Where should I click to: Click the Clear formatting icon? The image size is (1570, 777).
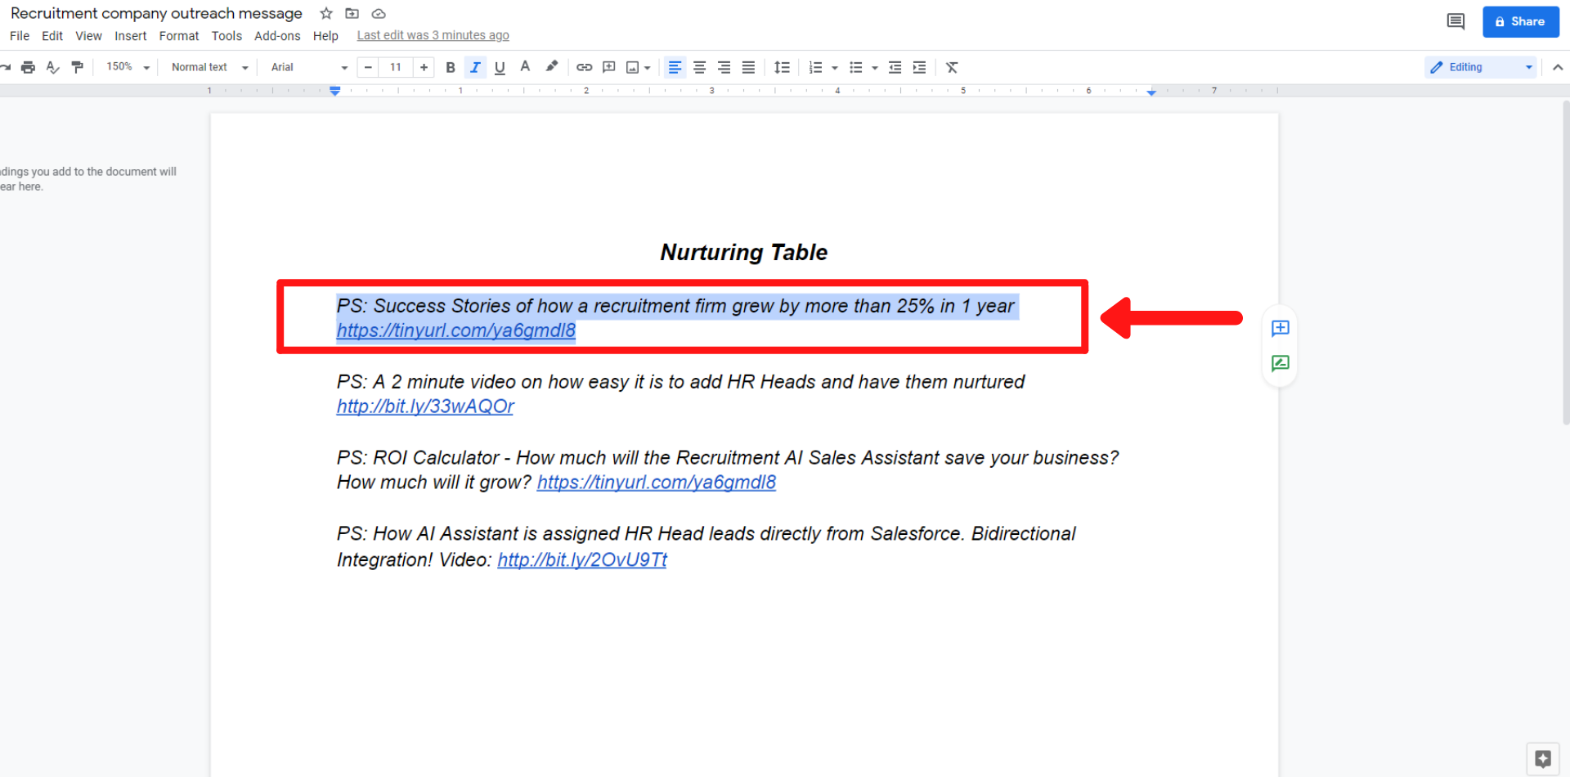coord(952,67)
